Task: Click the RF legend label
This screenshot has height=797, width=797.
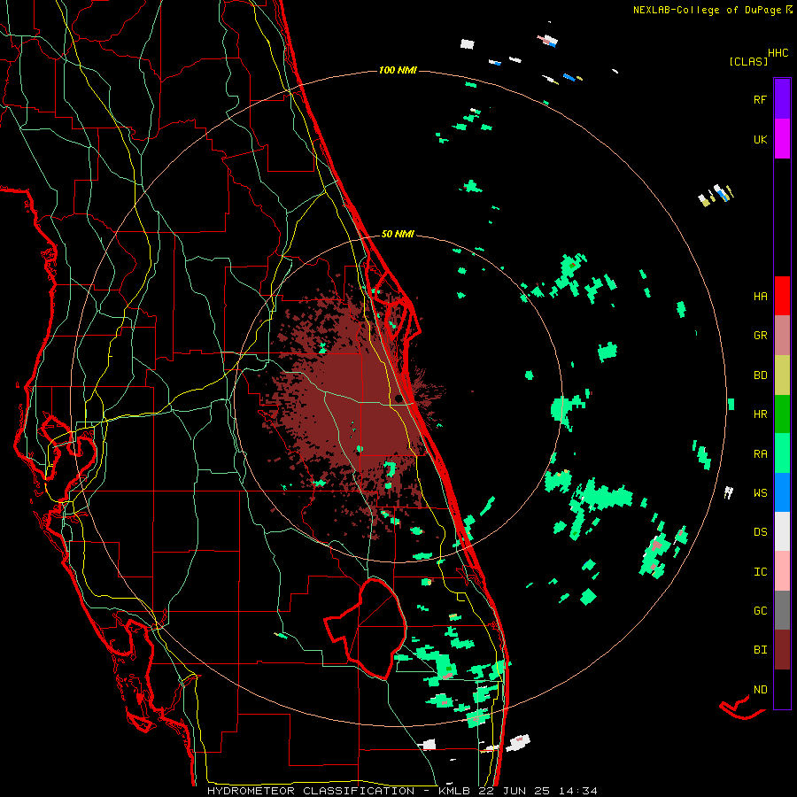Action: (760, 99)
